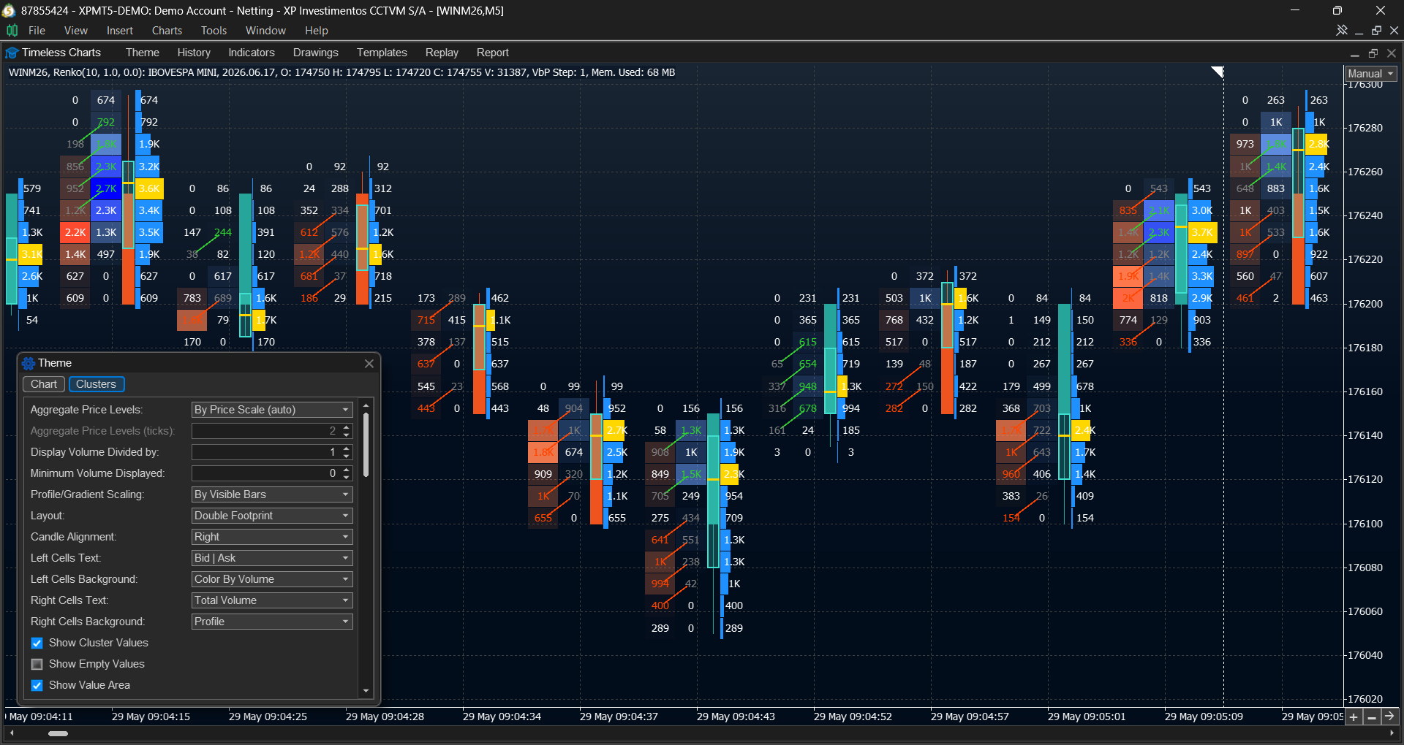Open the File menu

point(37,31)
